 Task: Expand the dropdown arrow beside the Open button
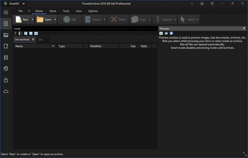[55, 20]
